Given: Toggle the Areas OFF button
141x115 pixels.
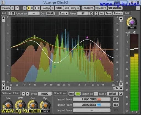Looking at the screenshot, I should (83, 13).
